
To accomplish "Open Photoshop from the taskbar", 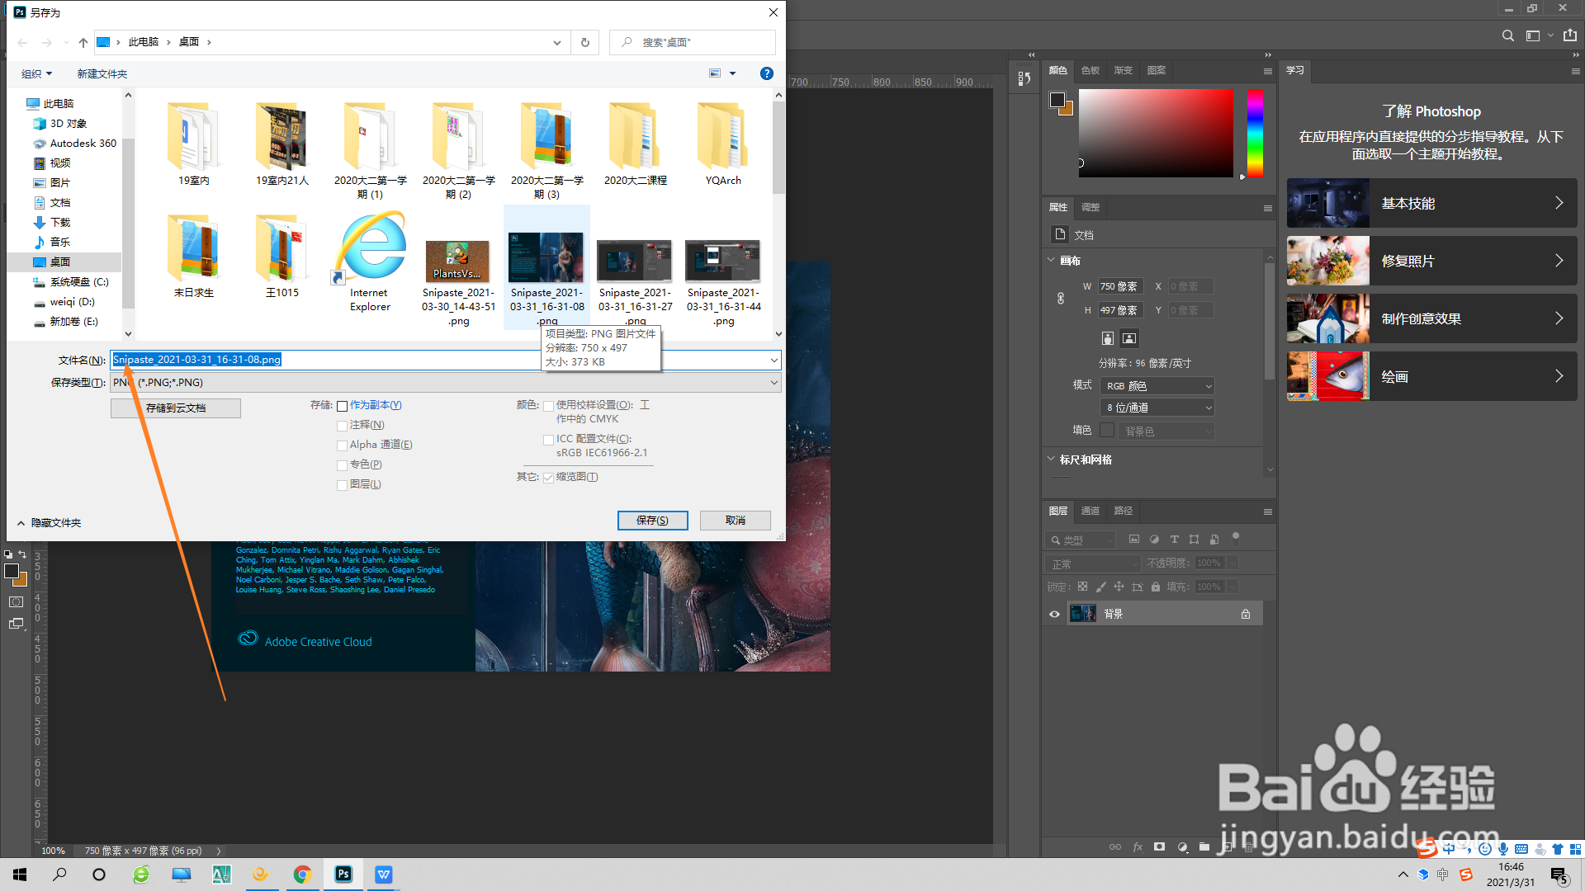I will pos(343,874).
